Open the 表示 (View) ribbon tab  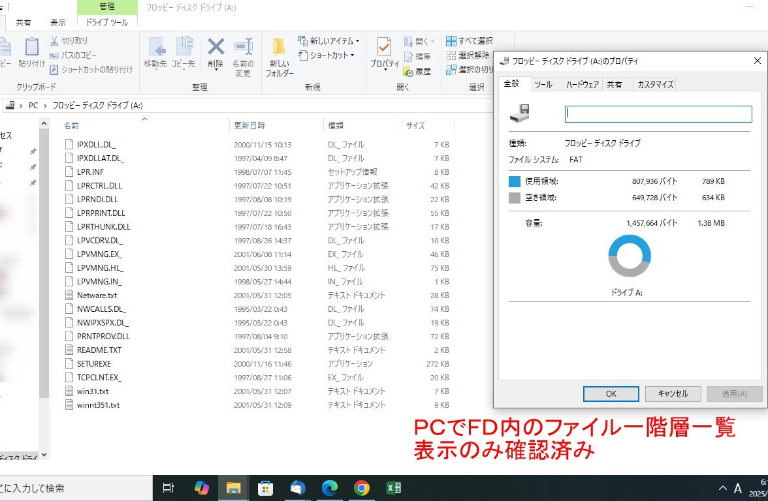pos(58,22)
